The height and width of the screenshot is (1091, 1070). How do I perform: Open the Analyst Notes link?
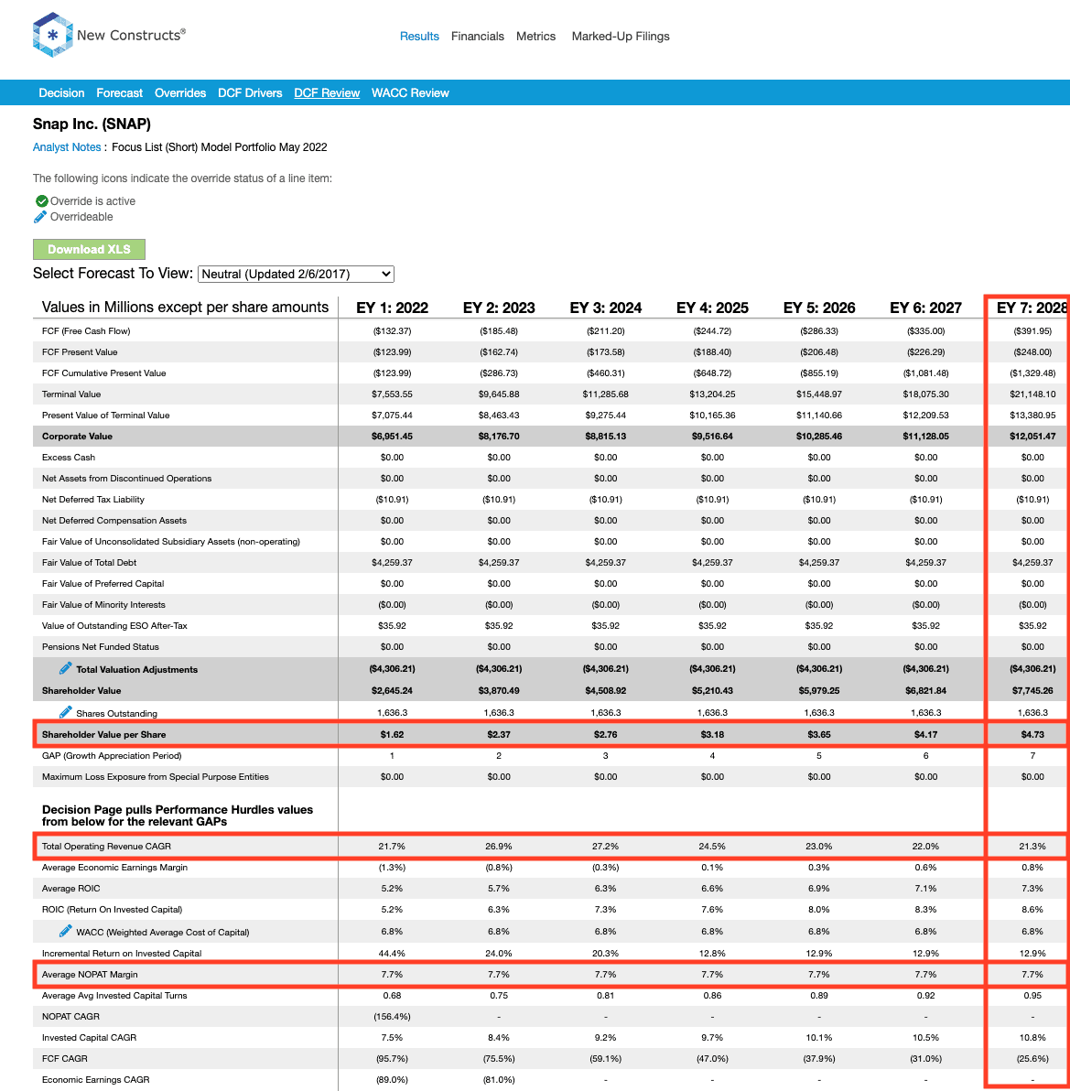tap(67, 147)
